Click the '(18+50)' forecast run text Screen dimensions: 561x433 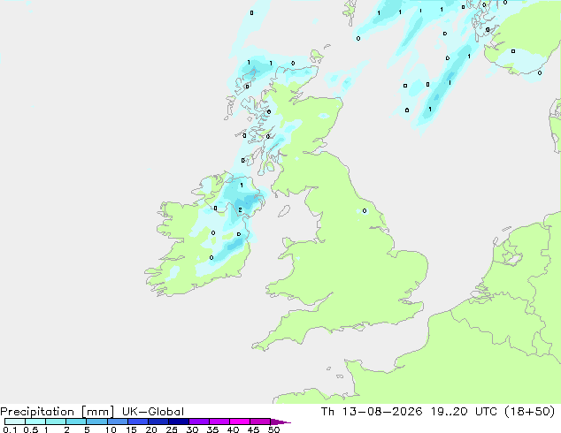529,411
